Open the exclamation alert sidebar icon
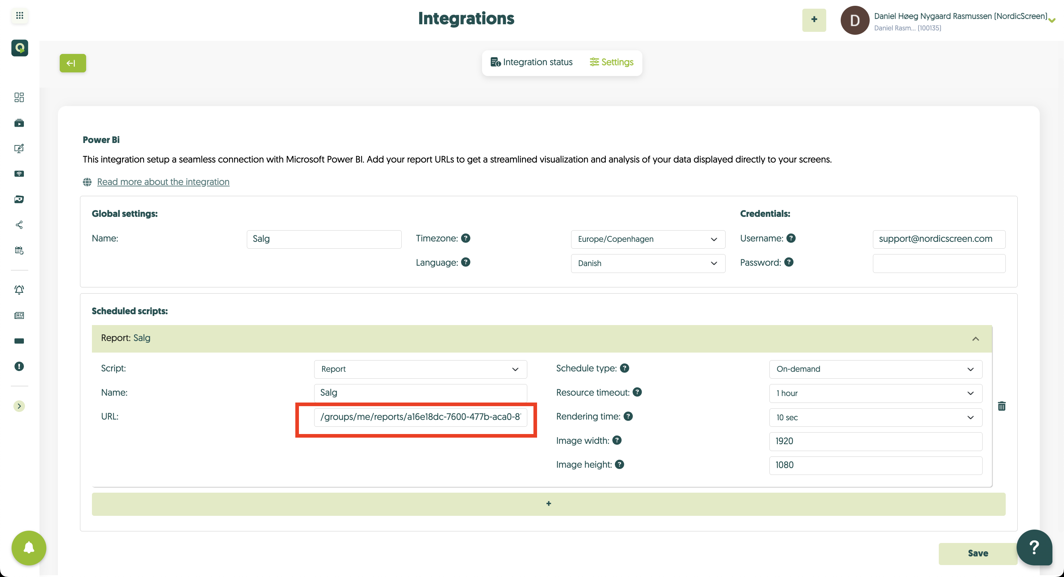Screen dimensions: 1064x577 click(19, 366)
